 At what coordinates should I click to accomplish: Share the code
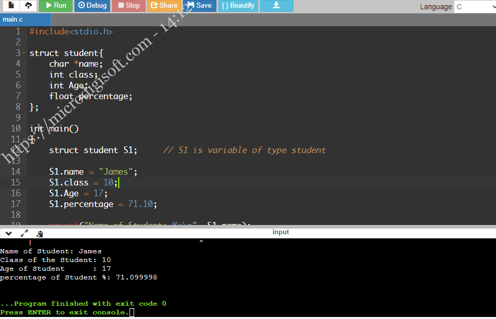tap(163, 6)
